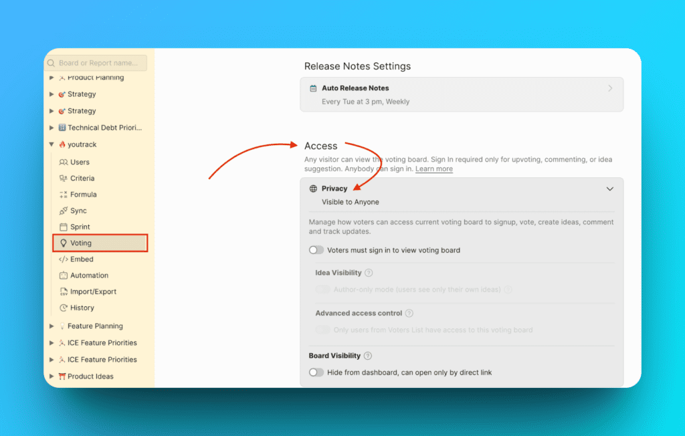Screen dimensions: 685x436
Task: Click the History clock icon
Action: pos(64,308)
